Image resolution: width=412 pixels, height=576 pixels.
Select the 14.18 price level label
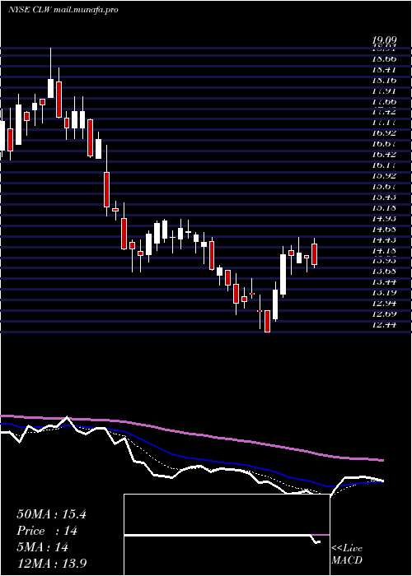tap(385, 250)
